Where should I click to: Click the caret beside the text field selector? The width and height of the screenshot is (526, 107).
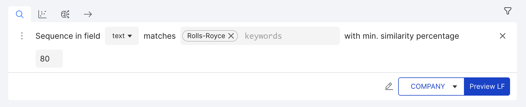130,36
